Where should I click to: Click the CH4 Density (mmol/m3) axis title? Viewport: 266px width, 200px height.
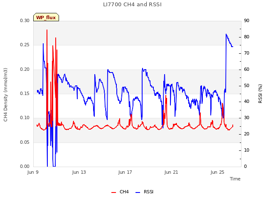tap(5, 95)
